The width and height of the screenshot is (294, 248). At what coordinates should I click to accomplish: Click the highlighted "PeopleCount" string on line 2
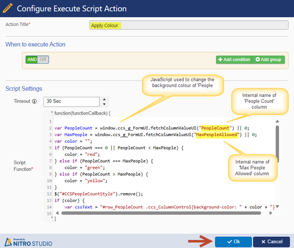click(x=215, y=128)
